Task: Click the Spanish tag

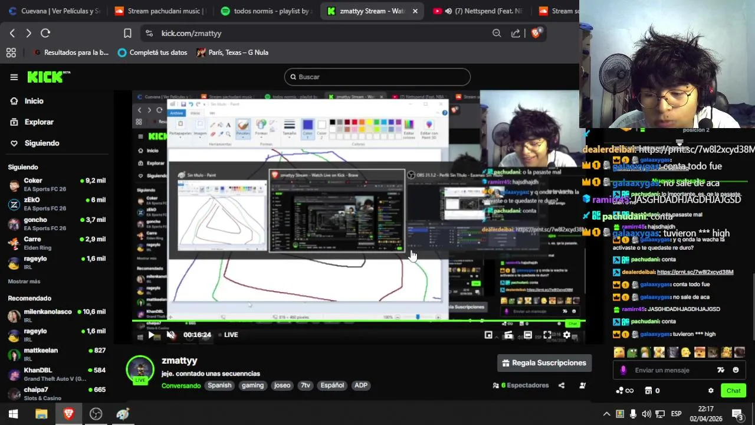Action: click(219, 385)
